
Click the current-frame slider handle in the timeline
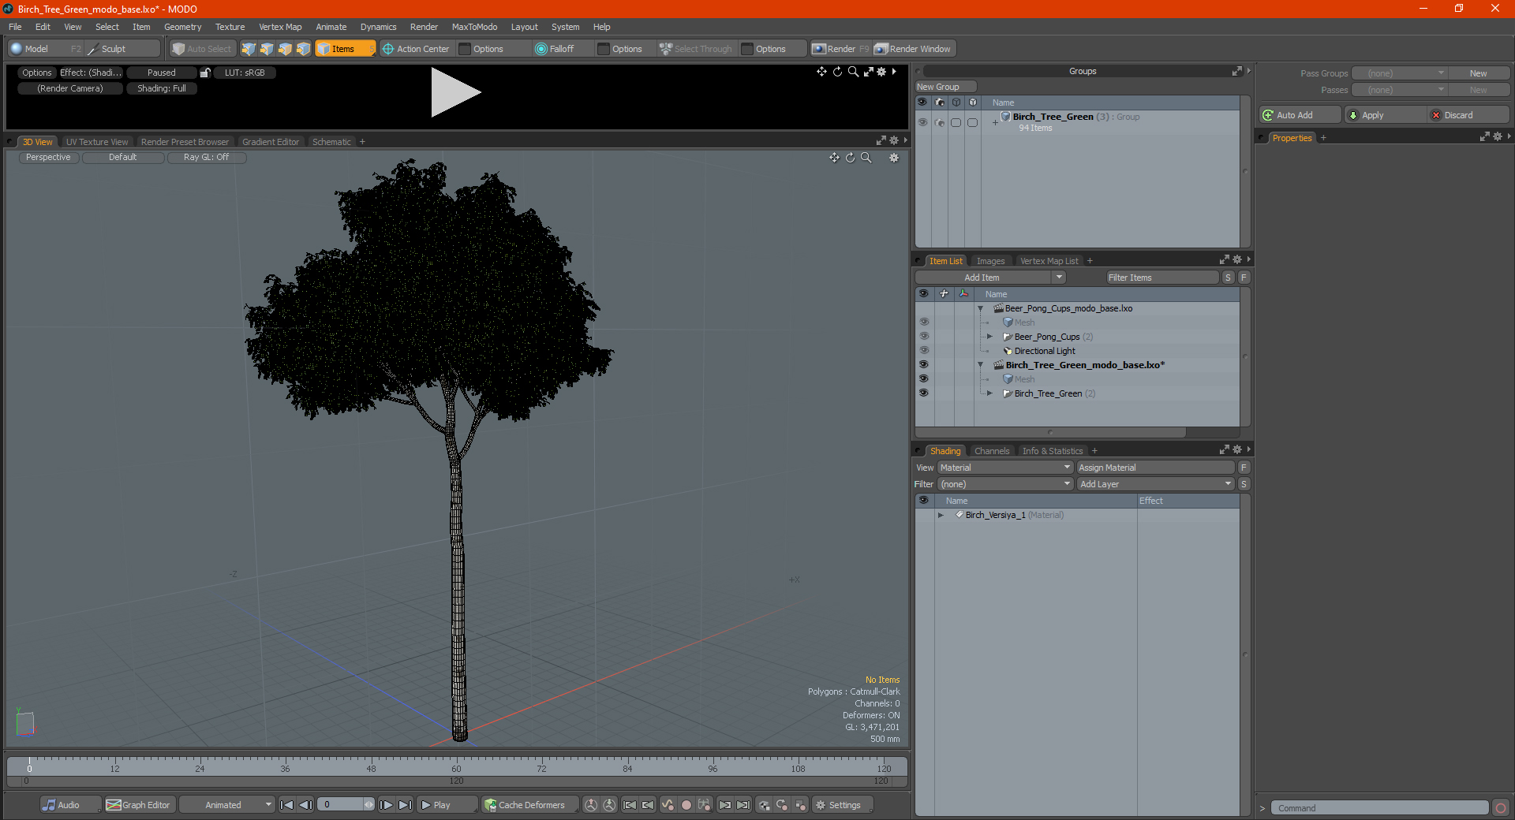pos(29,764)
